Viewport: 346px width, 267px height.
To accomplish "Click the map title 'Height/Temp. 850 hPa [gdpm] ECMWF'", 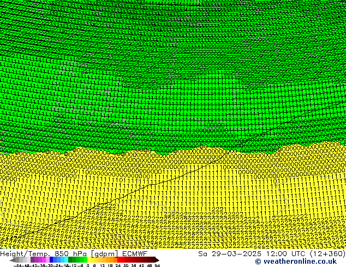I will point(74,253).
